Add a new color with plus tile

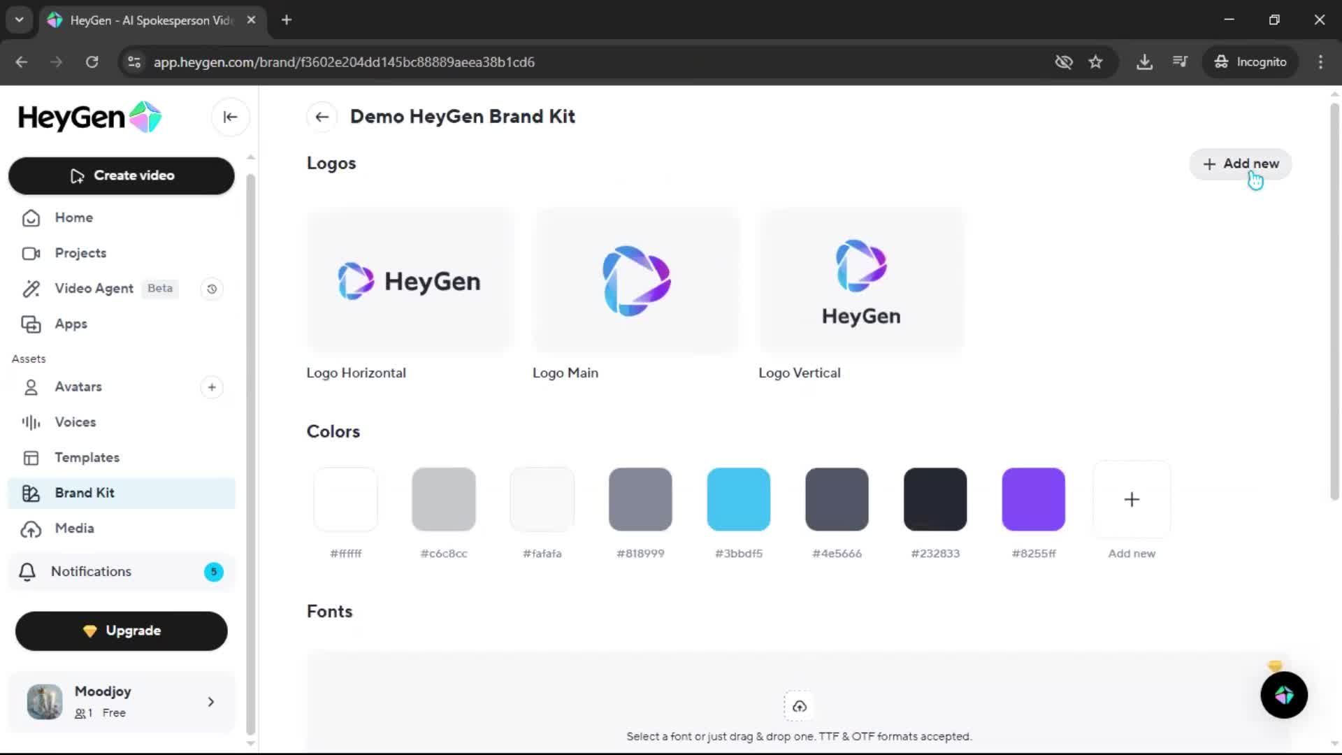pos(1131,499)
